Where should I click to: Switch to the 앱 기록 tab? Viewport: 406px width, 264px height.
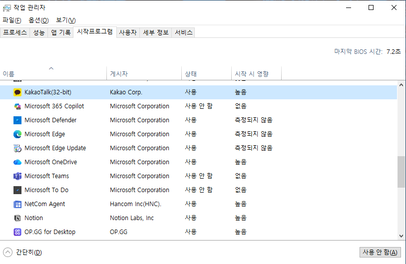tap(60, 32)
